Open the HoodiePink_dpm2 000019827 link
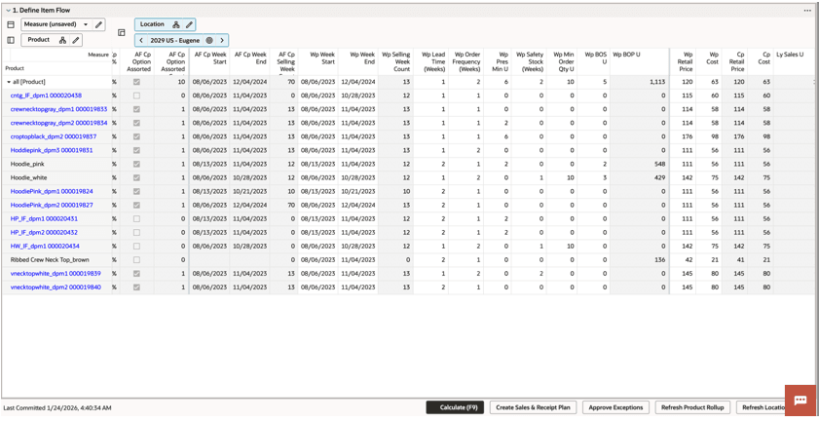 click(52, 205)
